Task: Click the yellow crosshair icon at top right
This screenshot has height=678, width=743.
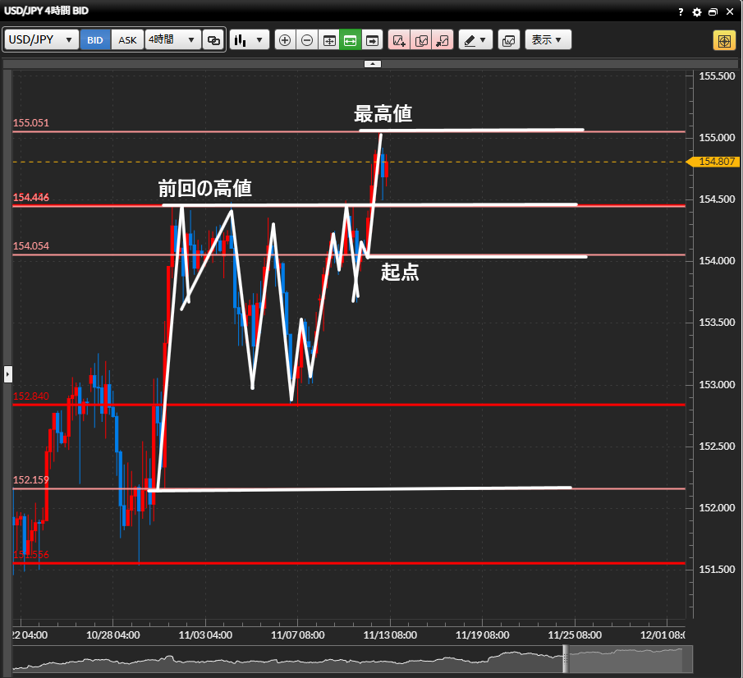Action: click(724, 40)
